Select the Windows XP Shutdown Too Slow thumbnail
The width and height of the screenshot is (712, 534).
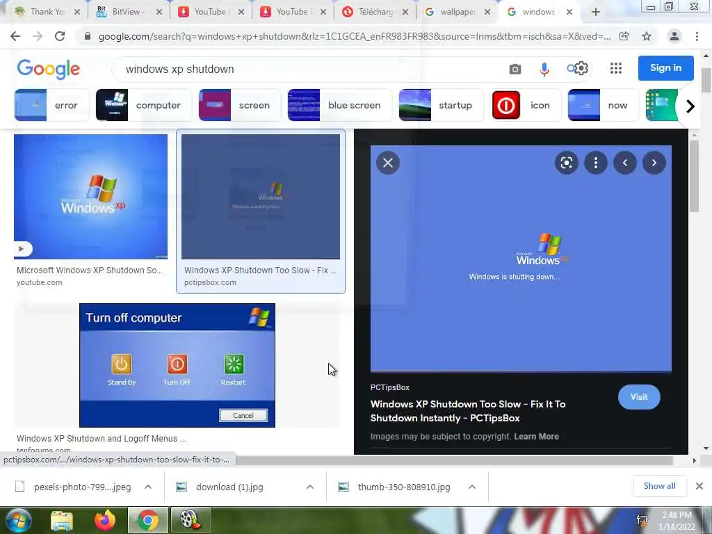click(x=261, y=197)
